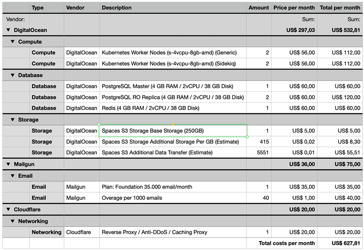
Task: Collapse the Compute category triangle
Action: pos(13,42)
